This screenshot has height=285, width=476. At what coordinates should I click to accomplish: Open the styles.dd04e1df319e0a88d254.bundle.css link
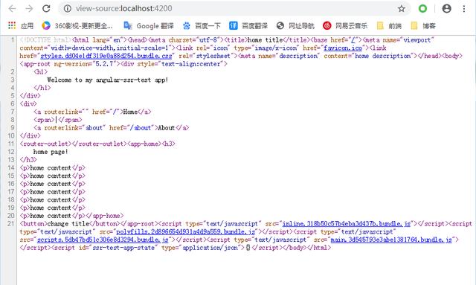[106, 56]
